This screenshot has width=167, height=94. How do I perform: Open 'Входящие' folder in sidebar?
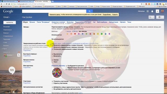point(7,27)
